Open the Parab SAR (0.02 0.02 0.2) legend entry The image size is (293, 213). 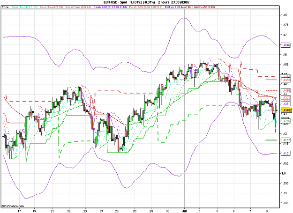pos(146,7)
